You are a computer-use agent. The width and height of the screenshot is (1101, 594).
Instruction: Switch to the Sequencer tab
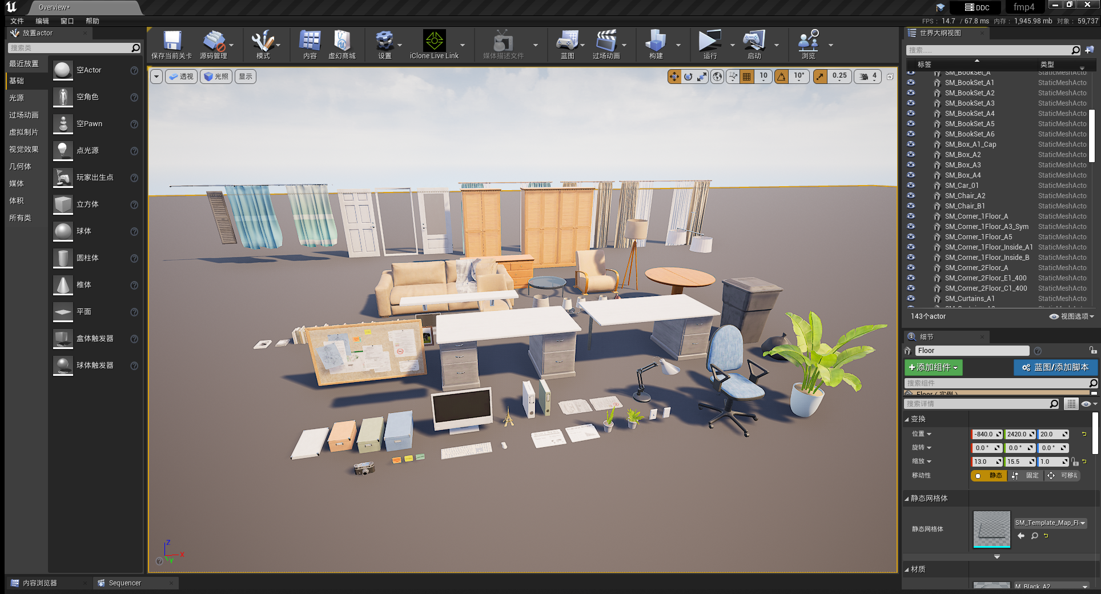(x=124, y=583)
